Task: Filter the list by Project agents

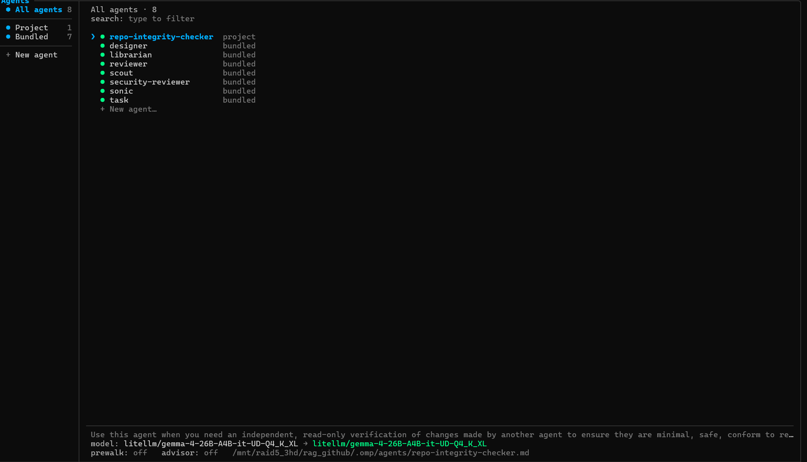Action: (x=39, y=28)
